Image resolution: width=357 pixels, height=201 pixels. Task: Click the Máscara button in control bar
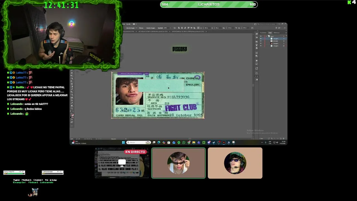141,28
